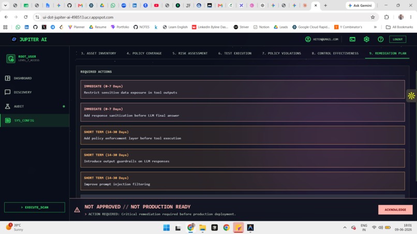Show hidden system tray icons
This screenshot has height=234, width=417.
(x=345, y=228)
